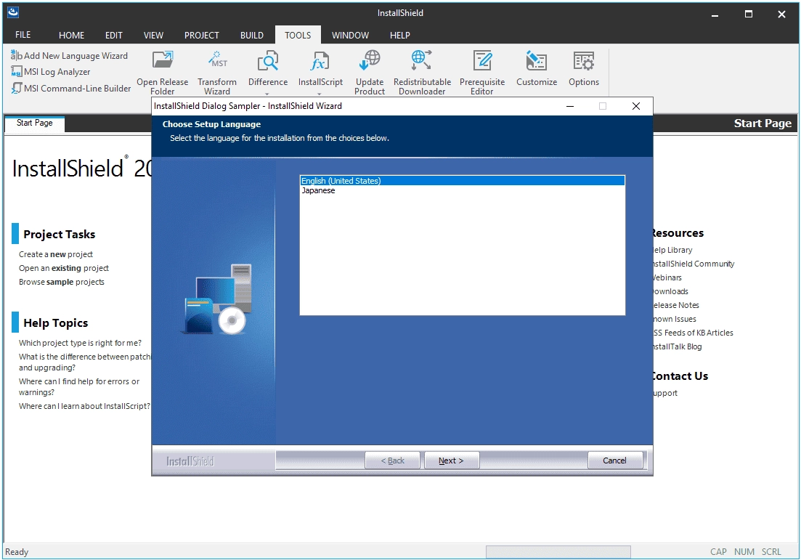The width and height of the screenshot is (801, 560).
Task: Click Create a new project link
Action: [x=56, y=254]
